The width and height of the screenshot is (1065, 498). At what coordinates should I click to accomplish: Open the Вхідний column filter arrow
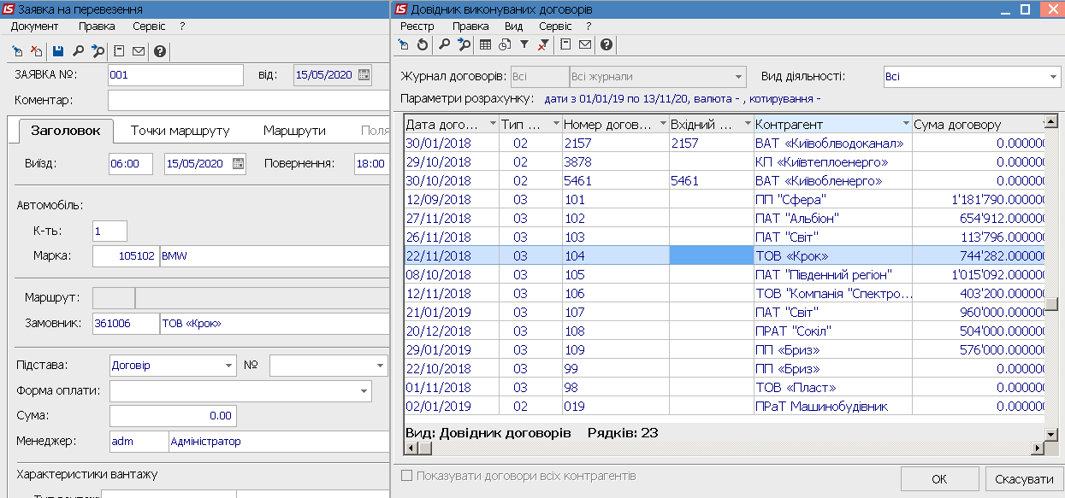(x=747, y=125)
